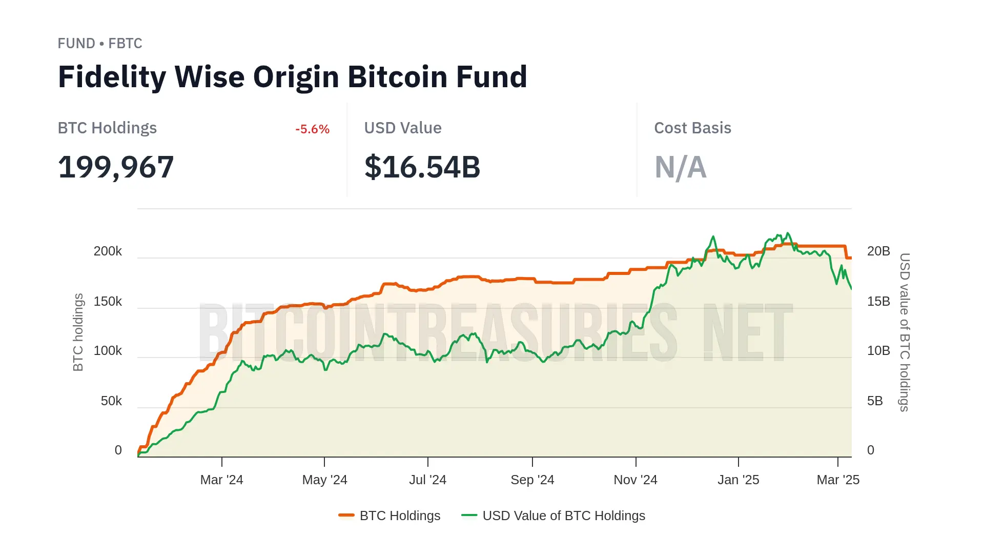Click the vertical BTC holdings axis title
The height and width of the screenshot is (554, 984).
78,332
